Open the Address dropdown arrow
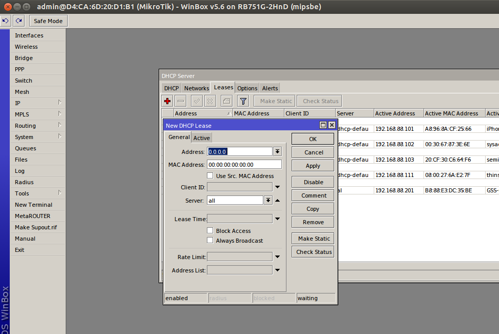Image resolution: width=499 pixels, height=334 pixels. [x=278, y=152]
